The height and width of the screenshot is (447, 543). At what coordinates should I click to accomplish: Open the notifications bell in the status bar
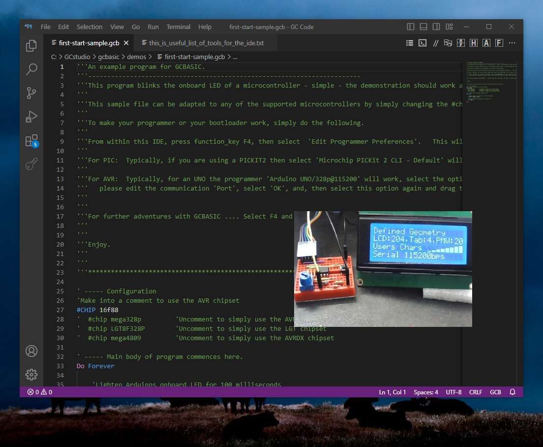513,392
